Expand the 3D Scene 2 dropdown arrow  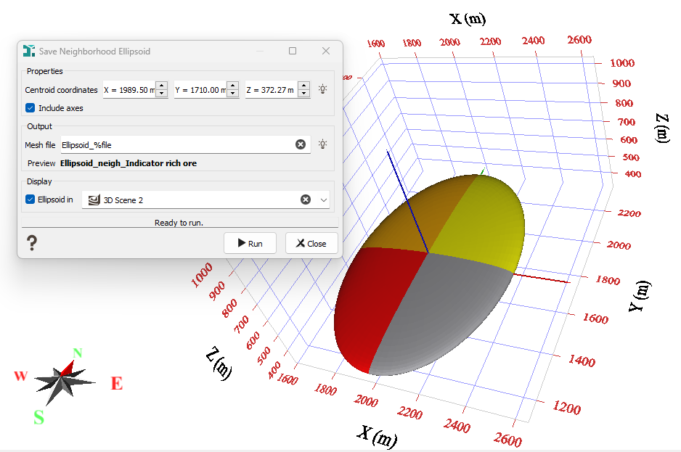coord(323,200)
